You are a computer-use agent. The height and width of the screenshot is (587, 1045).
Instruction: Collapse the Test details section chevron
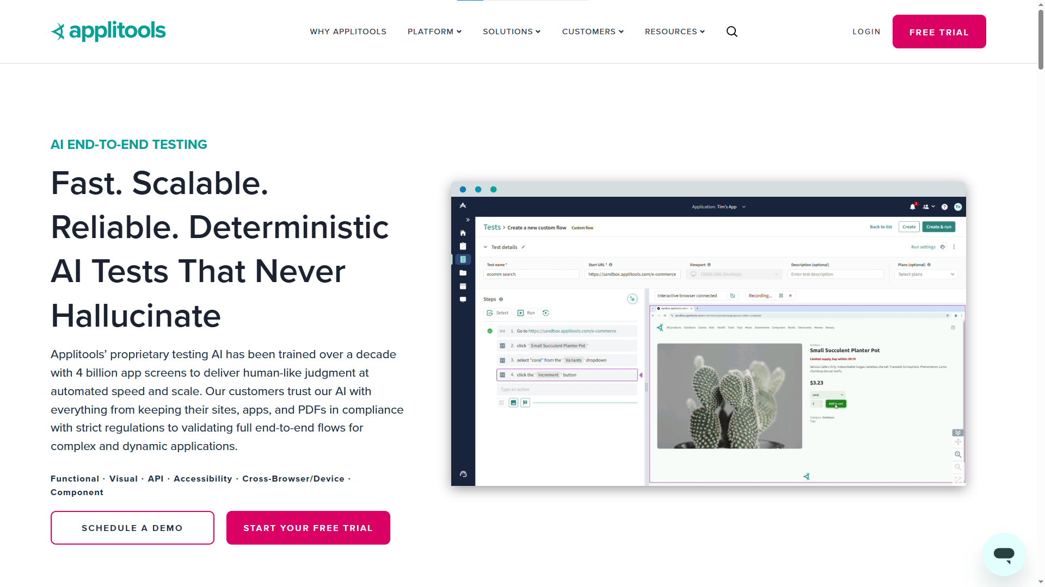485,247
